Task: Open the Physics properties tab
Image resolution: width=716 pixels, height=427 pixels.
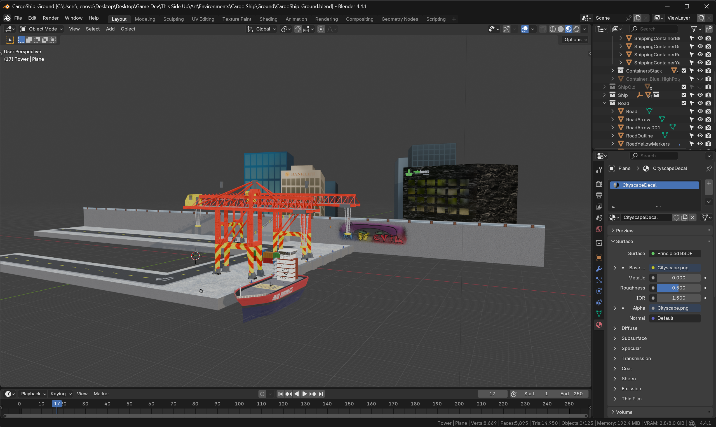Action: tap(599, 291)
